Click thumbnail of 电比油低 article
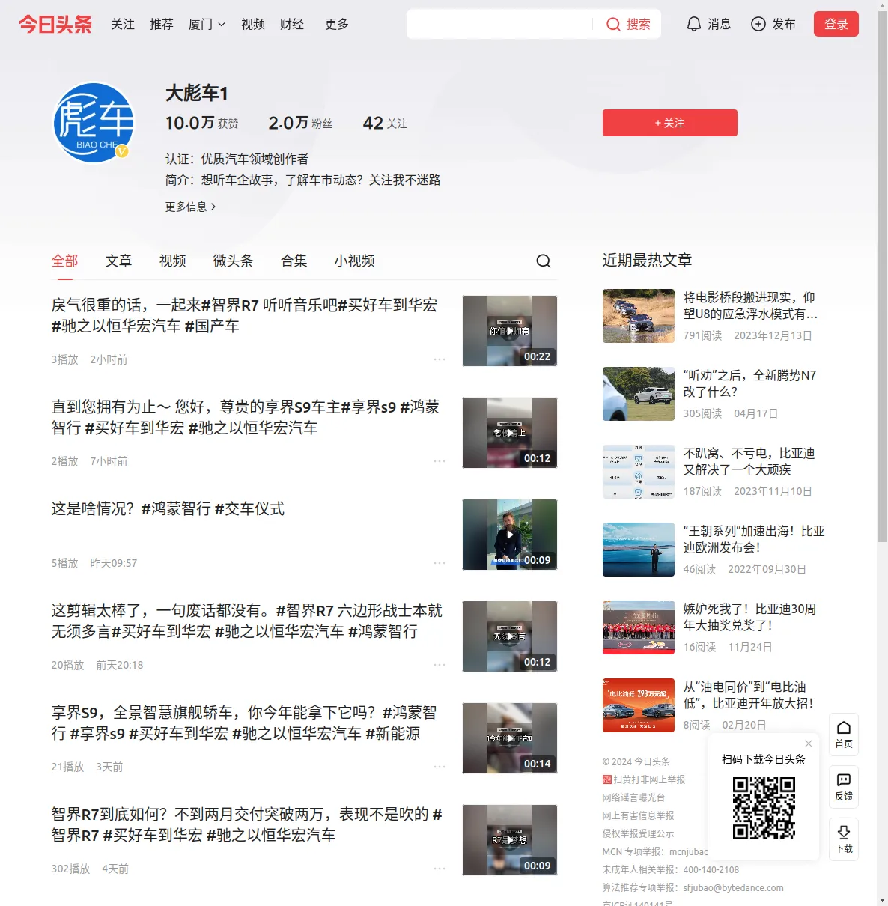888x906 pixels. (639, 705)
